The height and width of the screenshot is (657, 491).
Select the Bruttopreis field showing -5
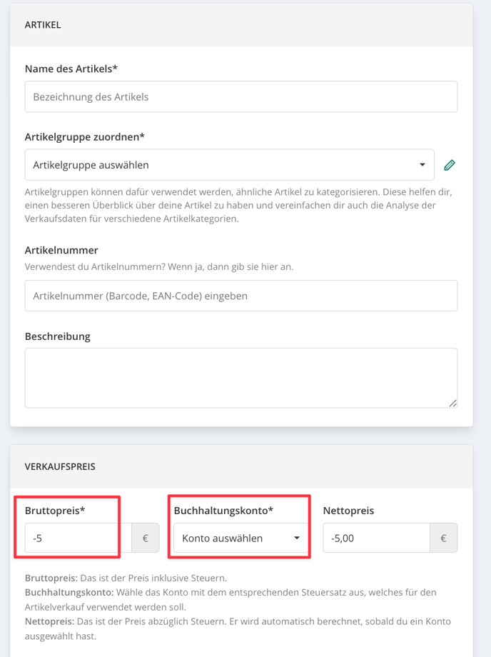79,538
